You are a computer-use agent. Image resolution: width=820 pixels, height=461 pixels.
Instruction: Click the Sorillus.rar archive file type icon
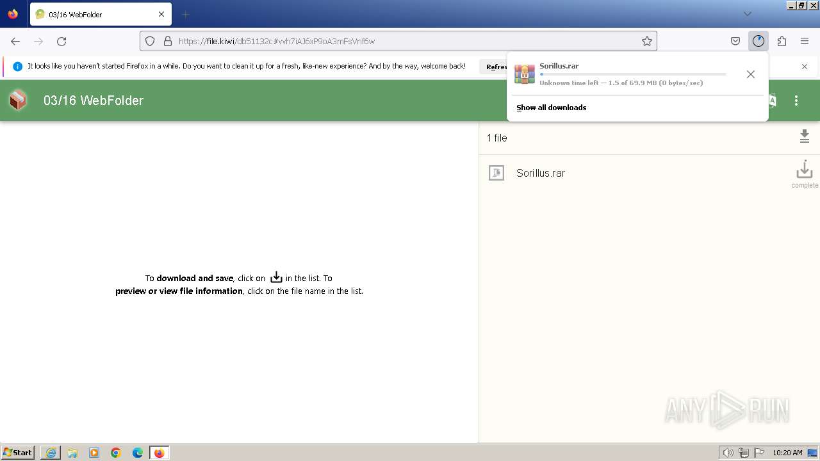point(496,173)
